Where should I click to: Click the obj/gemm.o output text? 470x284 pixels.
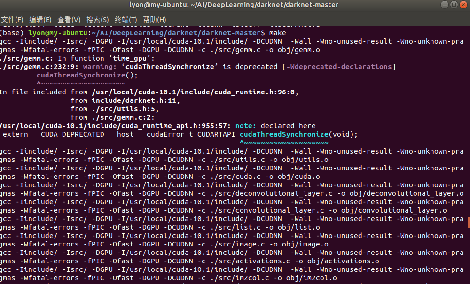(299, 50)
